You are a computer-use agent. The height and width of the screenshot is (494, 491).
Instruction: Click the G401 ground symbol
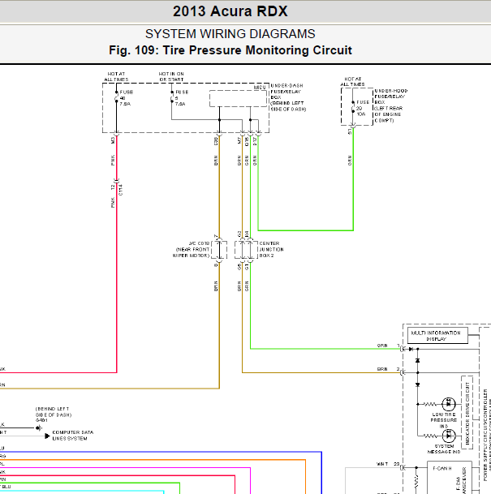[x=38, y=427]
